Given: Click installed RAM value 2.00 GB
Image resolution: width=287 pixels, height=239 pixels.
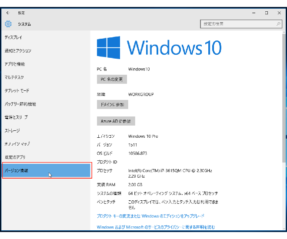Looking at the screenshot, I should click(x=135, y=185).
